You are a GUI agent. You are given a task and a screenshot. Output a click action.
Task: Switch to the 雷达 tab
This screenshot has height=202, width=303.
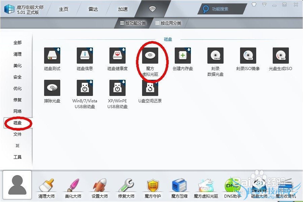pos(93,9)
